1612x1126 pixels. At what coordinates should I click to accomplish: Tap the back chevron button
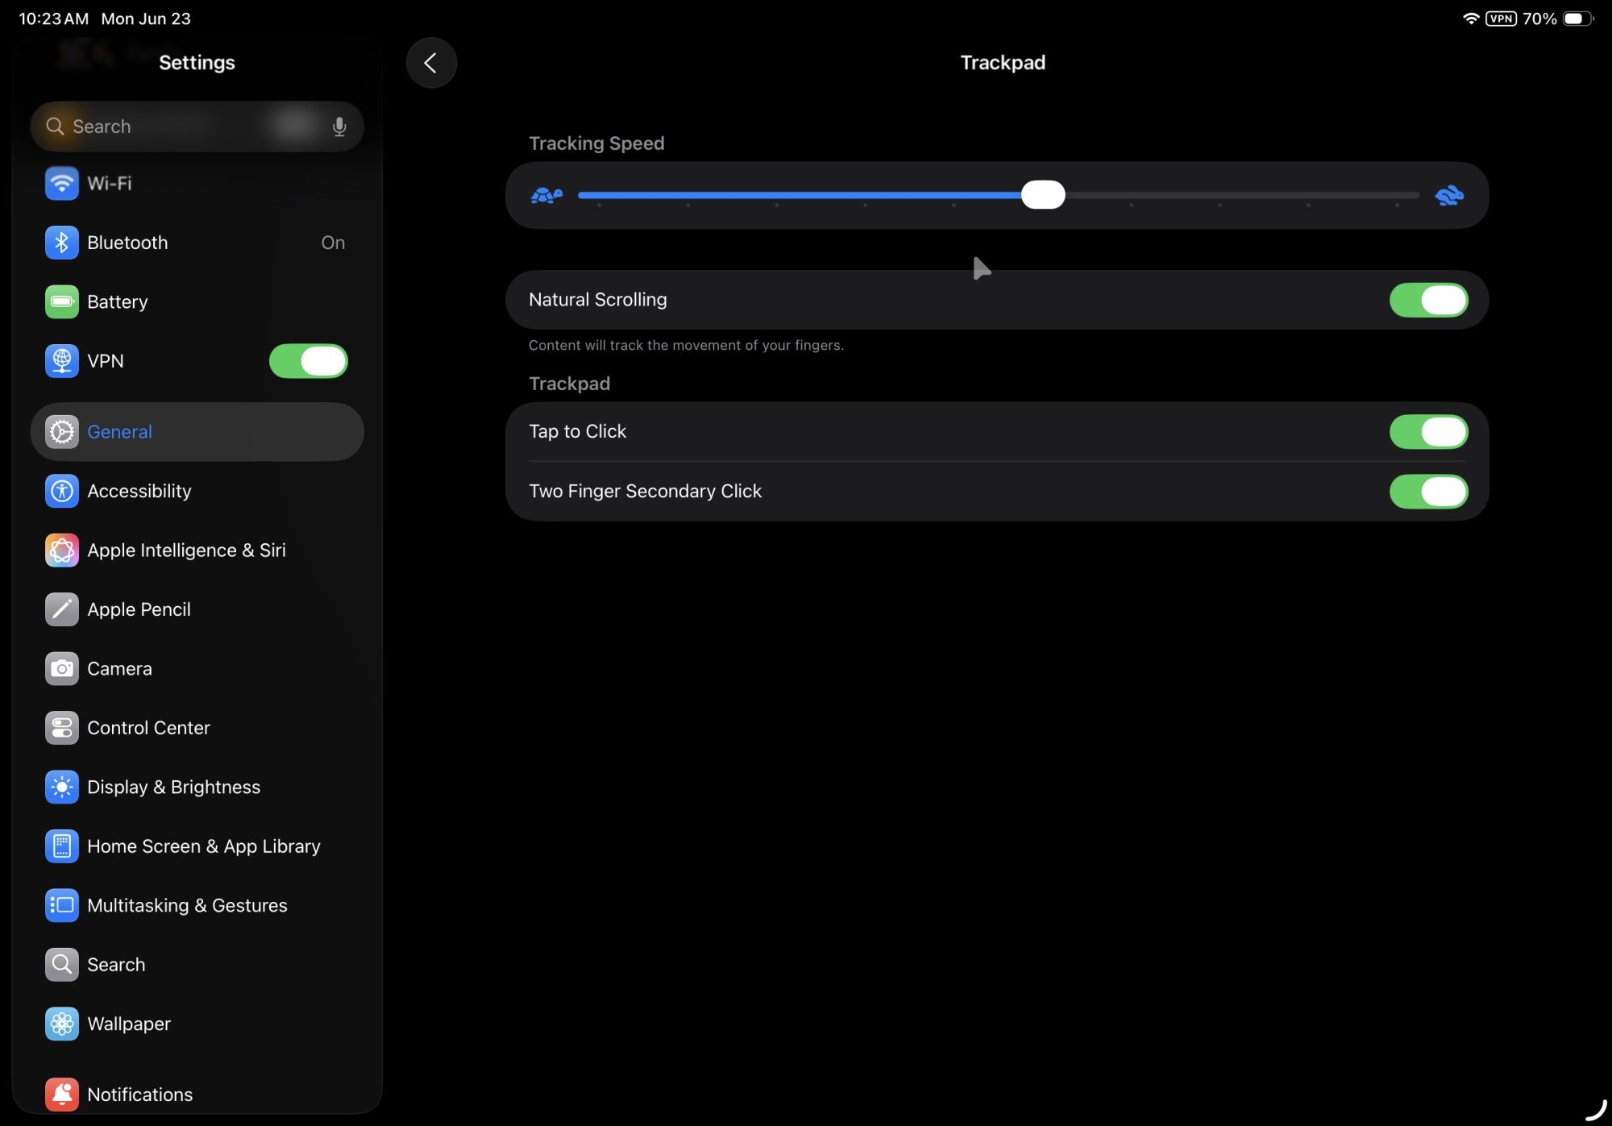(x=431, y=63)
